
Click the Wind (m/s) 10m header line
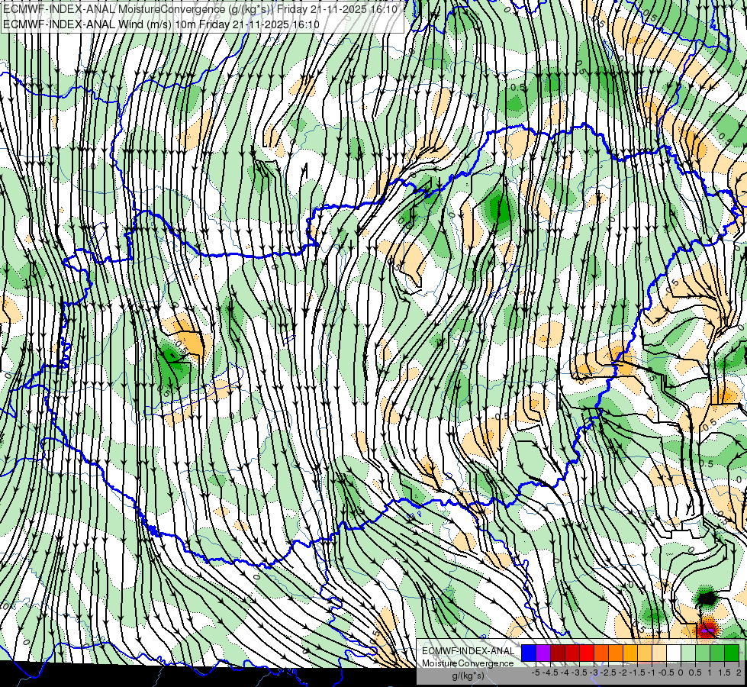pos(161,24)
